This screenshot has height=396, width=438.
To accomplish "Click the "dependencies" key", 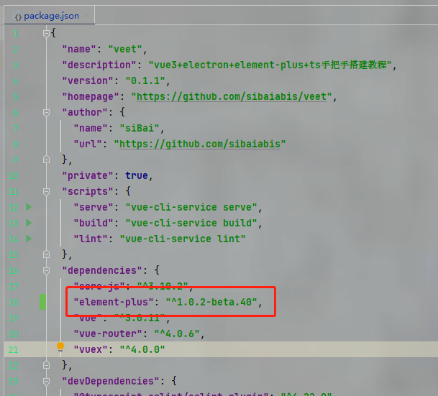I will (102, 270).
